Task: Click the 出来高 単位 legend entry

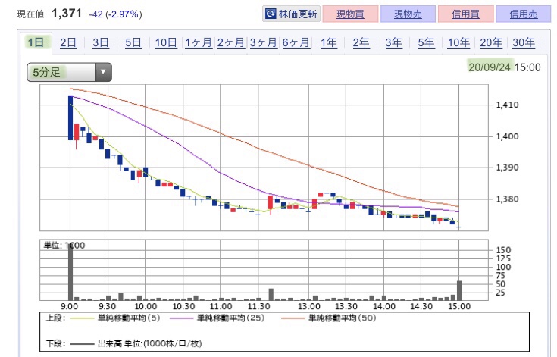Action: tap(136, 343)
